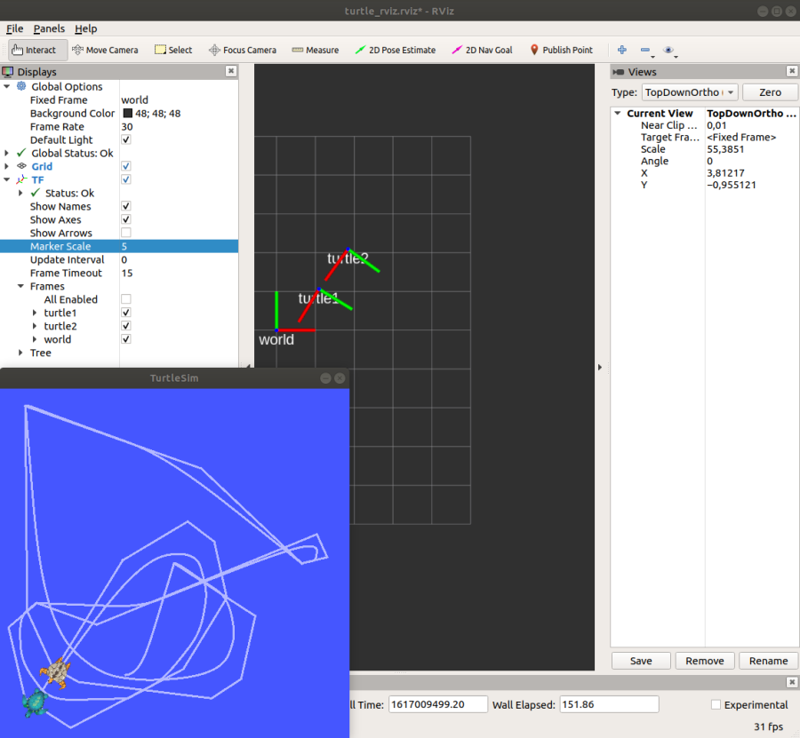Click the Wall Time input field
This screenshot has width=800, height=738.
tap(436, 703)
